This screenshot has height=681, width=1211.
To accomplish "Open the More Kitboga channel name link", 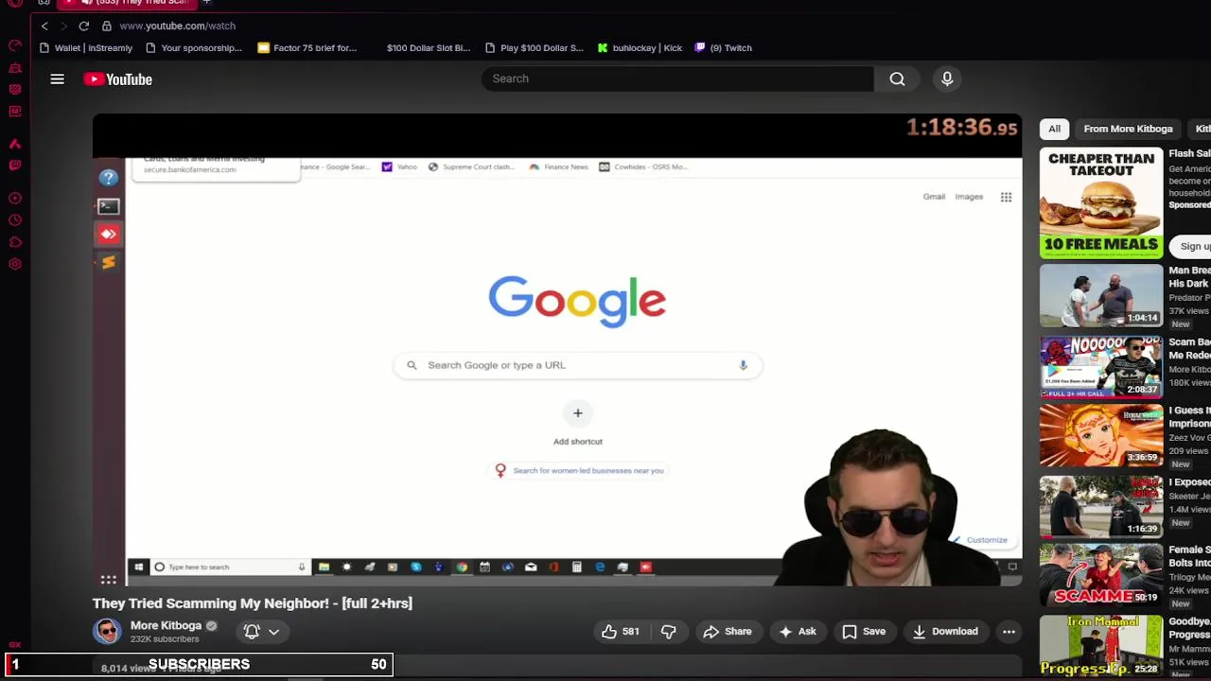I will coord(166,626).
